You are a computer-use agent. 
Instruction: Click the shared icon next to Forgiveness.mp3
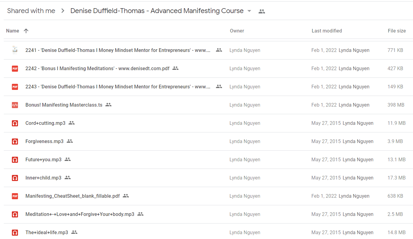70,141
